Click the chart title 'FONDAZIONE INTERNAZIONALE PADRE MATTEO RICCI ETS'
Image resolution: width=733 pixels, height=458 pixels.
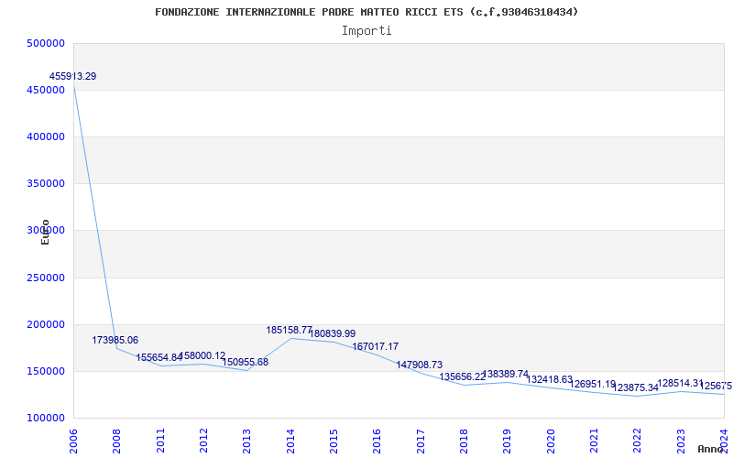(x=309, y=12)
